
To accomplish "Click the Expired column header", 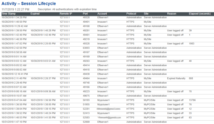I will pos(35,14).
